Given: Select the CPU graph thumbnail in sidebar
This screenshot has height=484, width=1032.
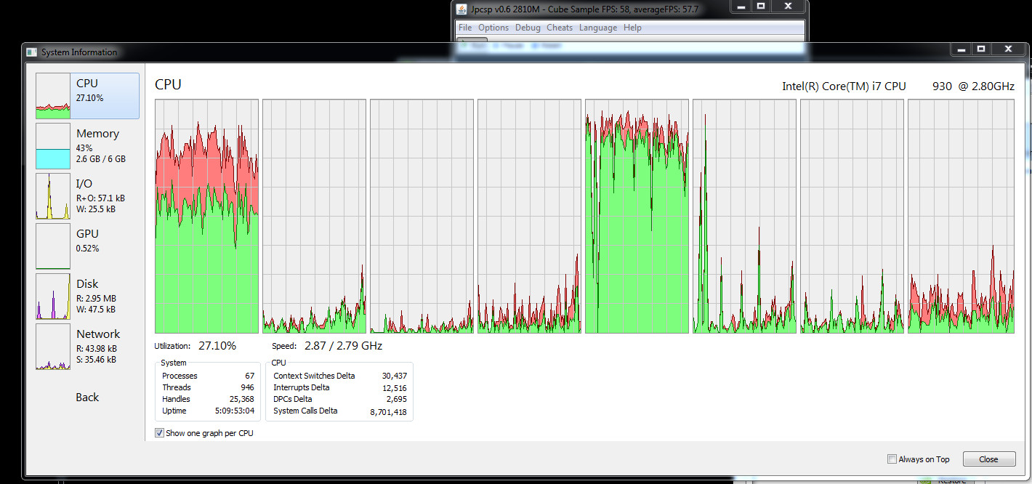Looking at the screenshot, I should pos(53,96).
